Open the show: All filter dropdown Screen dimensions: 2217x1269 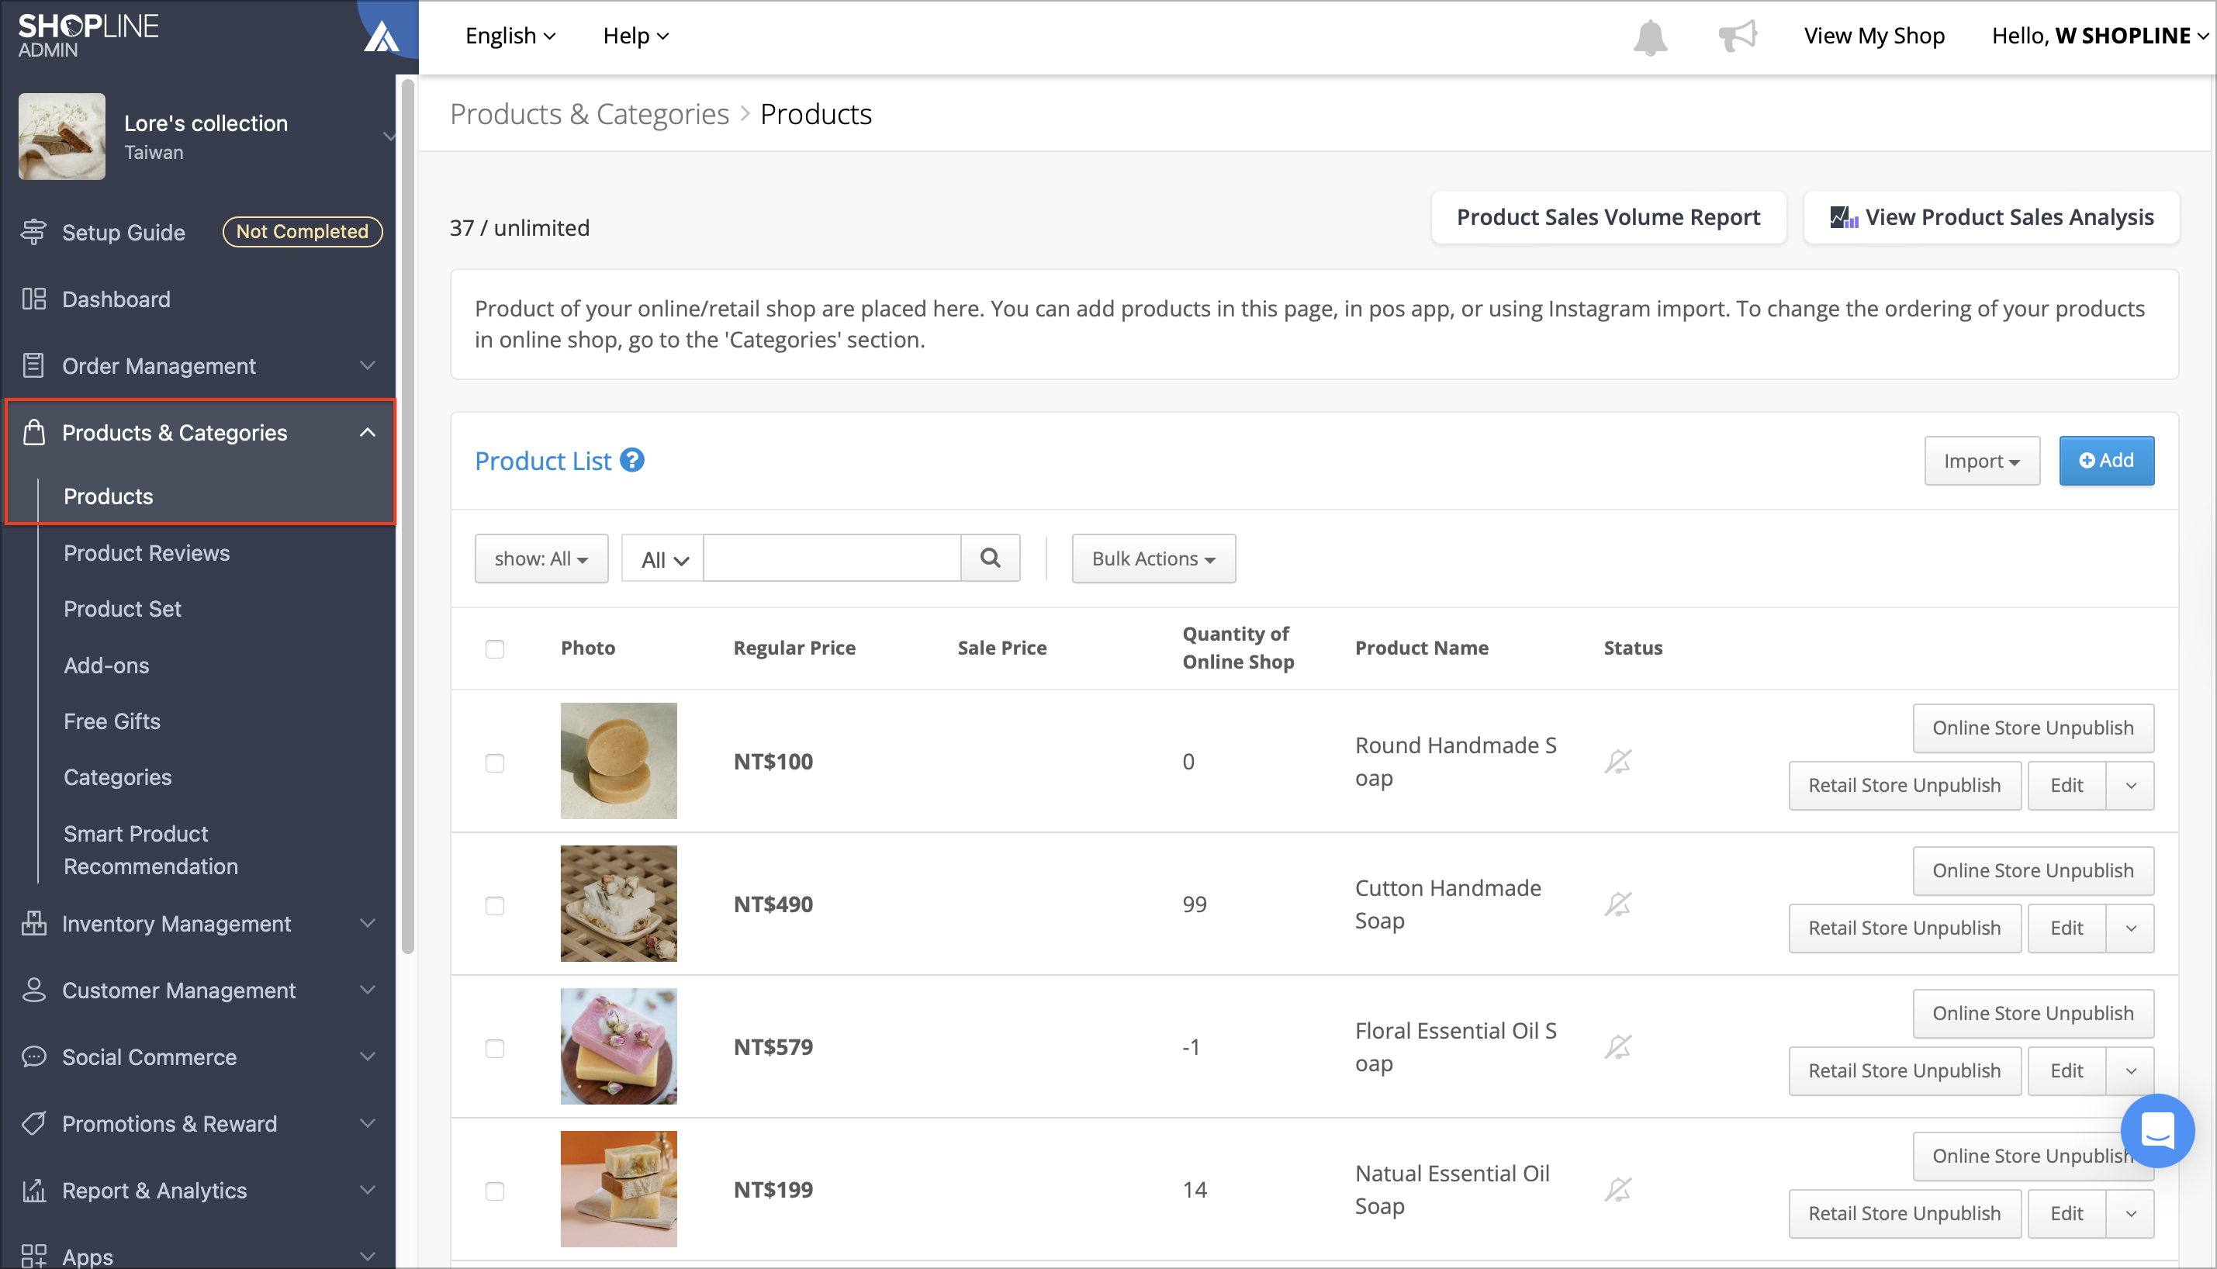tap(541, 558)
